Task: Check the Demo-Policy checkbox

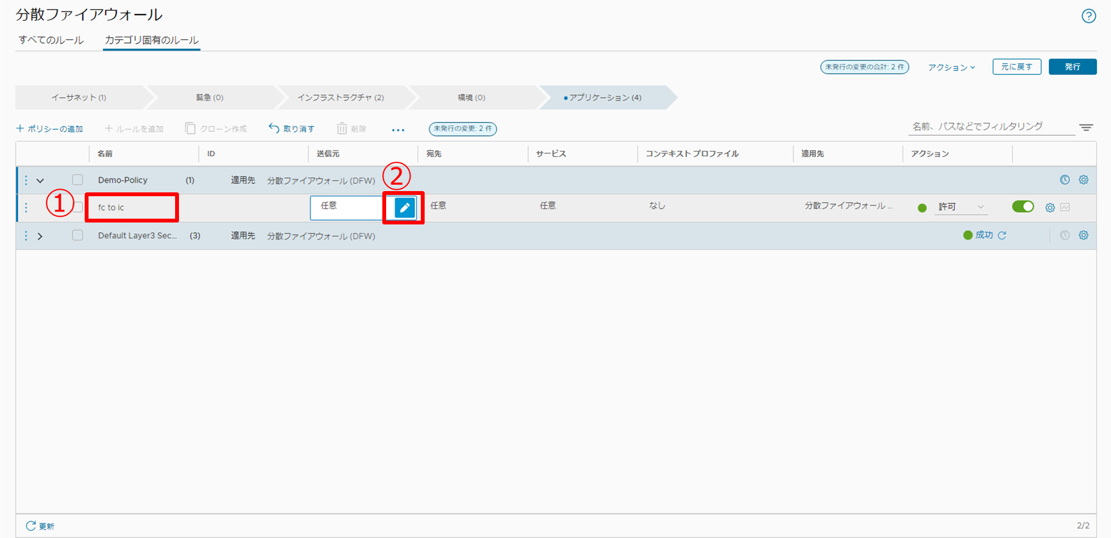Action: [x=78, y=180]
